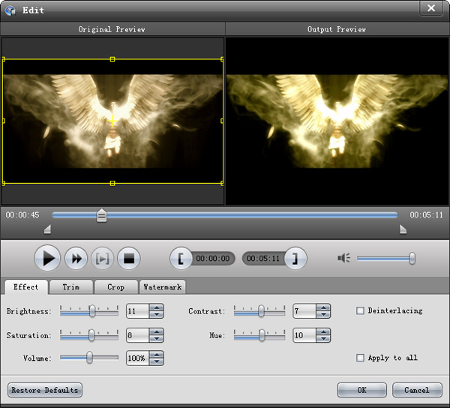Viewport: 450px width, 408px height.
Task: Enable the Deinterlacing checkbox
Action: point(360,310)
